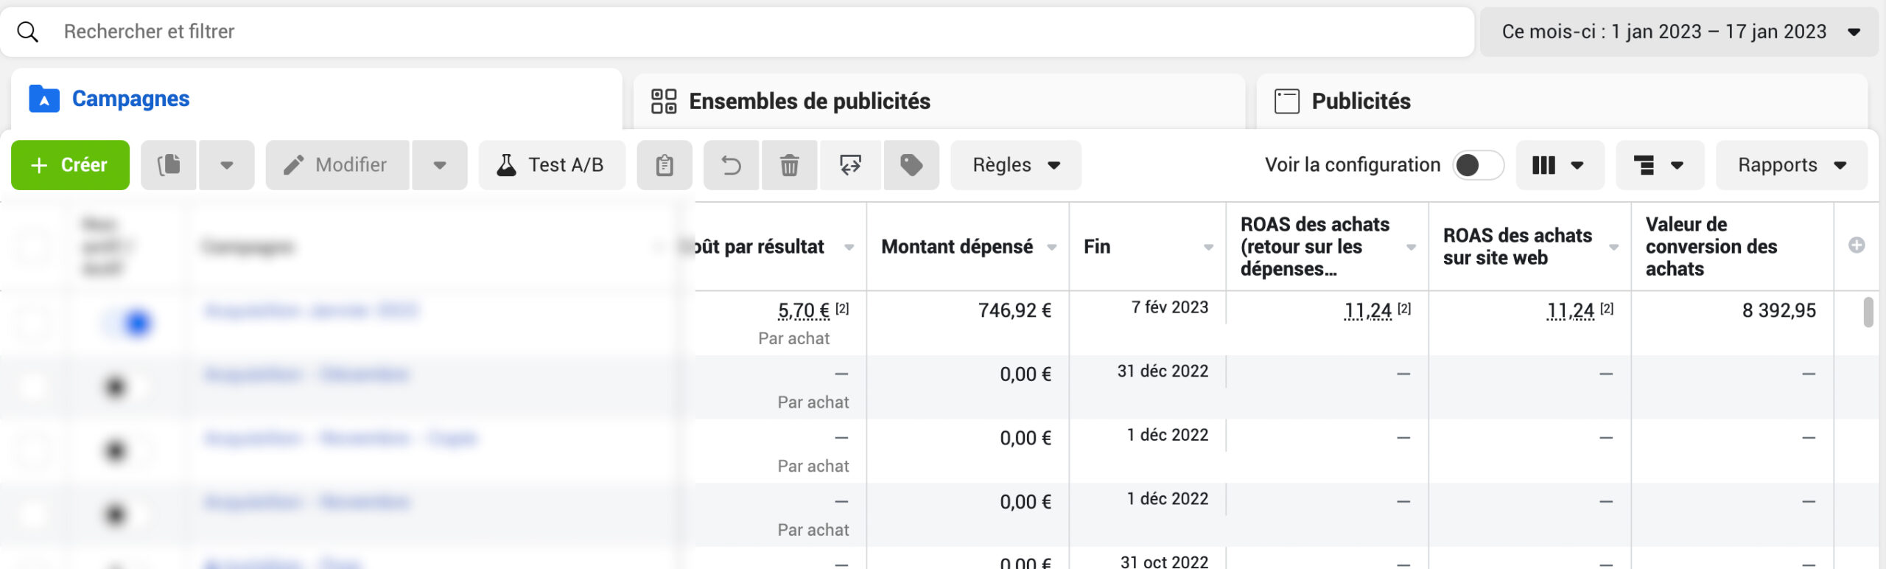Viewport: 1886px width, 569px height.
Task: Toggle the second campaign switch off state
Action: coord(128,387)
